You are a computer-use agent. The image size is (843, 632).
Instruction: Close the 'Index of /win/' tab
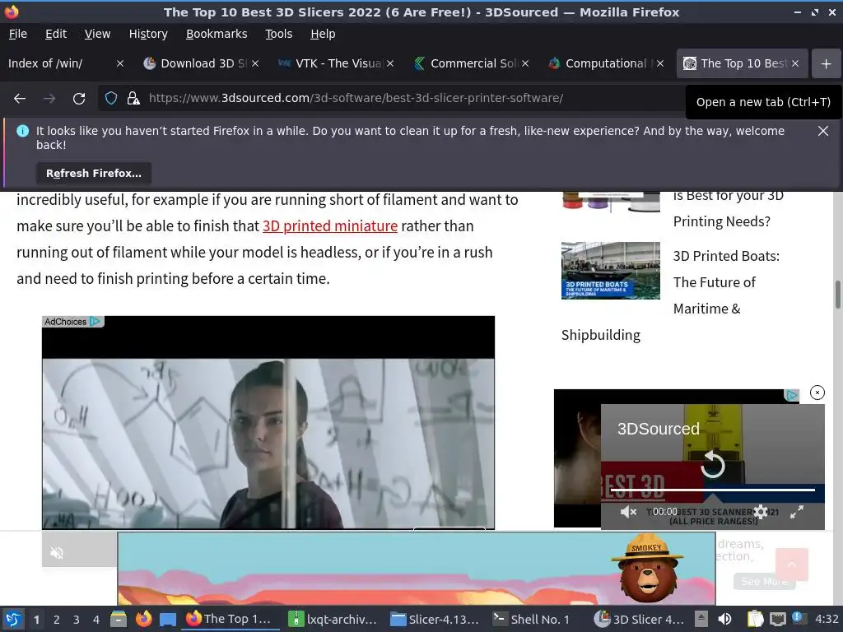coord(120,63)
